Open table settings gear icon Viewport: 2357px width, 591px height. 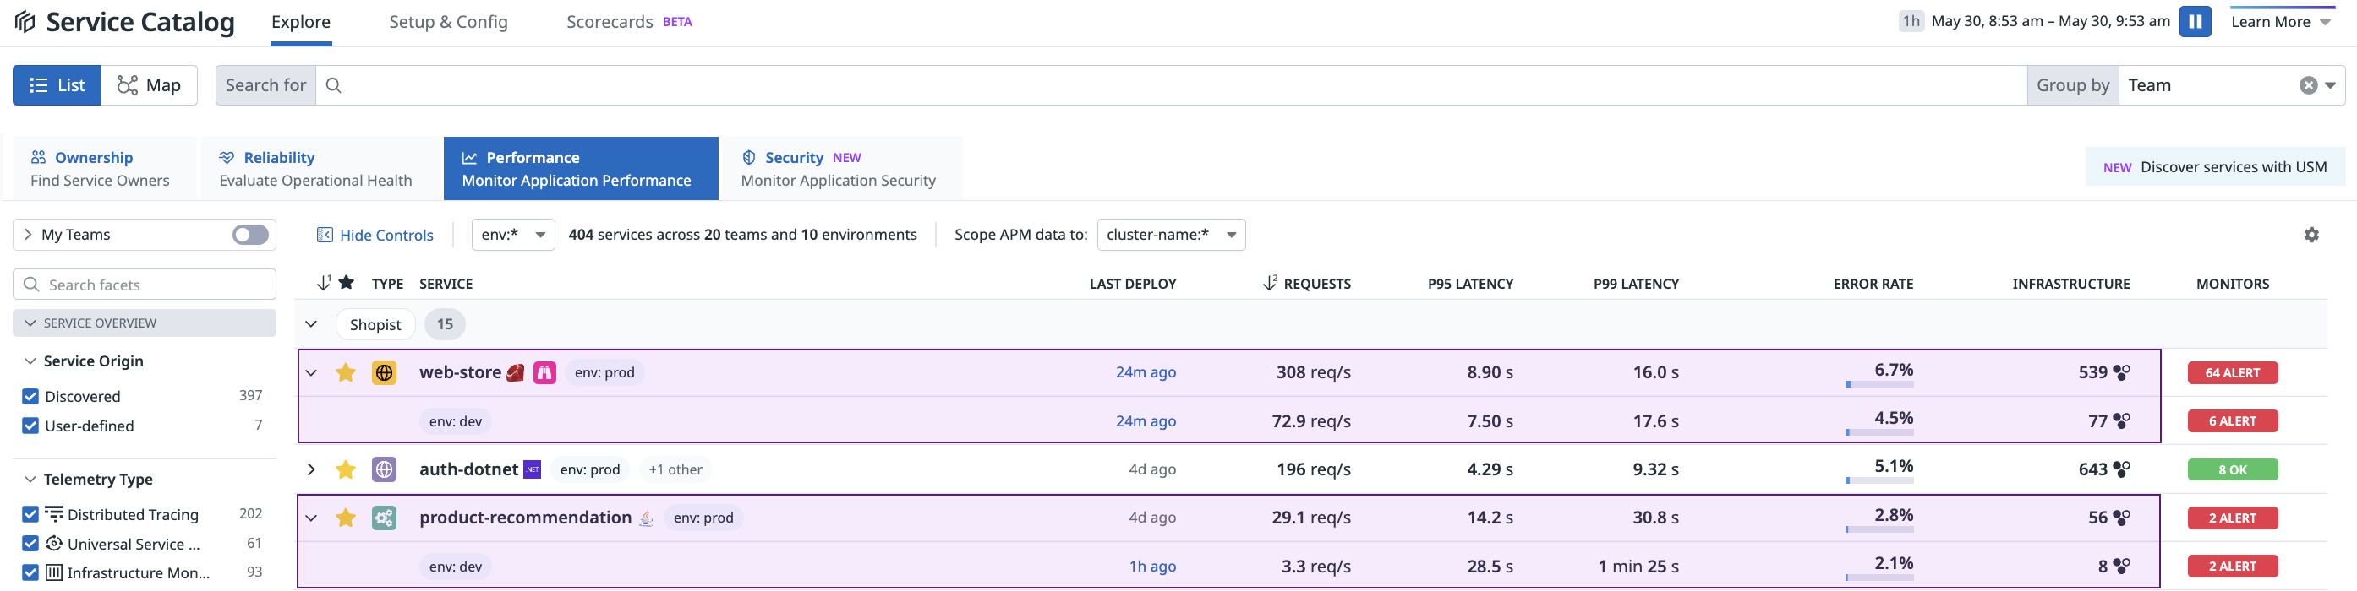point(2311,235)
